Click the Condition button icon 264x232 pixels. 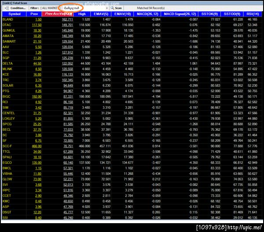click(x=7, y=8)
